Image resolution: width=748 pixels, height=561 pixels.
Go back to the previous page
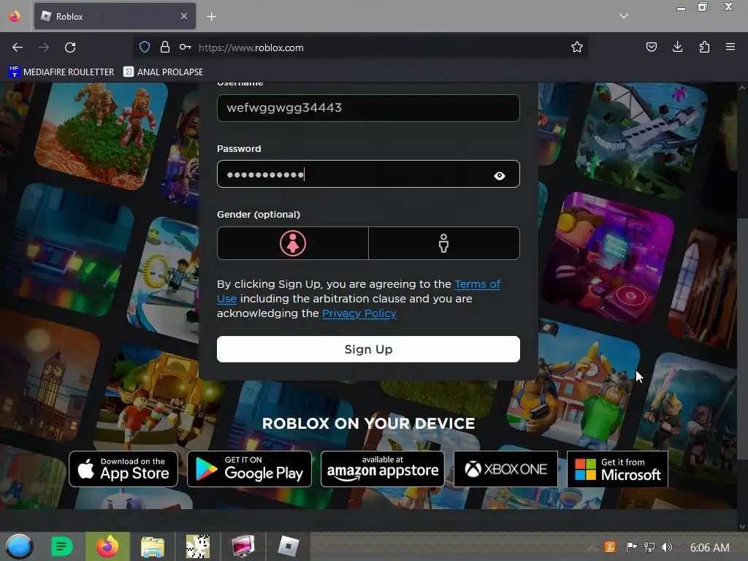click(x=18, y=47)
